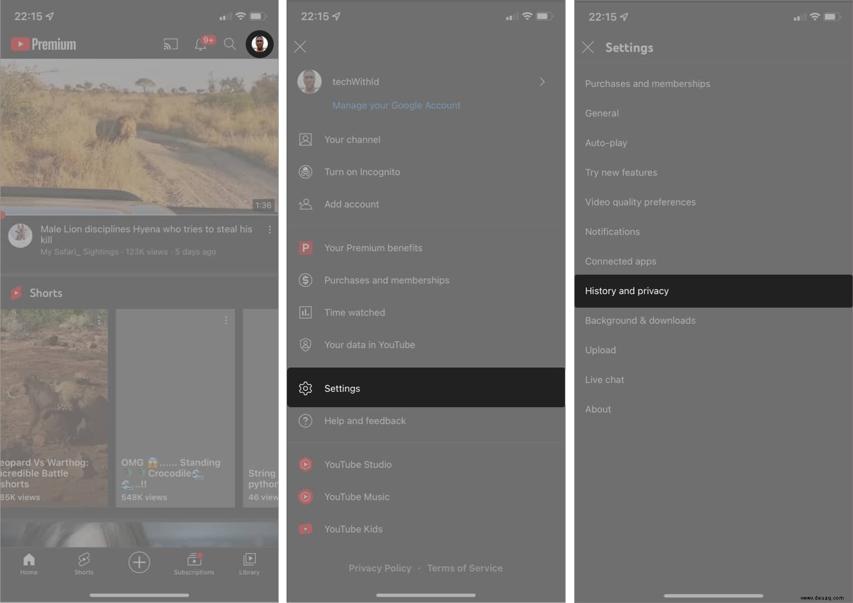Go to the Home tab
The width and height of the screenshot is (853, 603).
[x=29, y=564]
